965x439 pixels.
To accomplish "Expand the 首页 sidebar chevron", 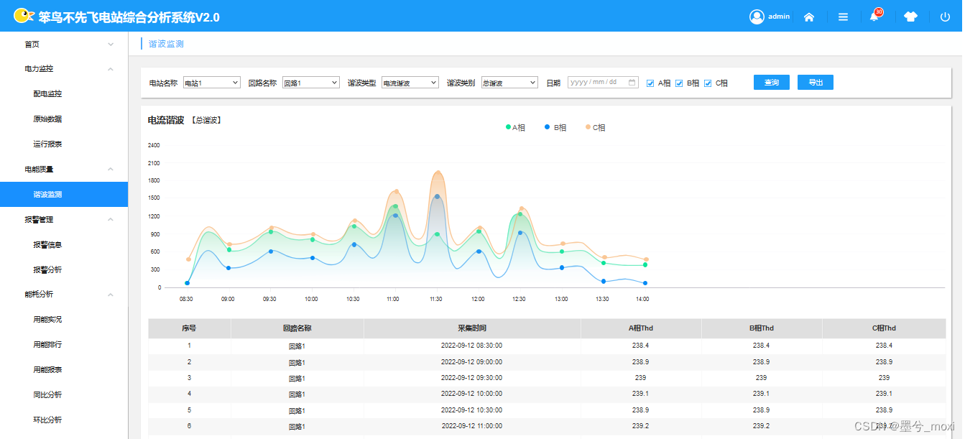I will pos(111,45).
